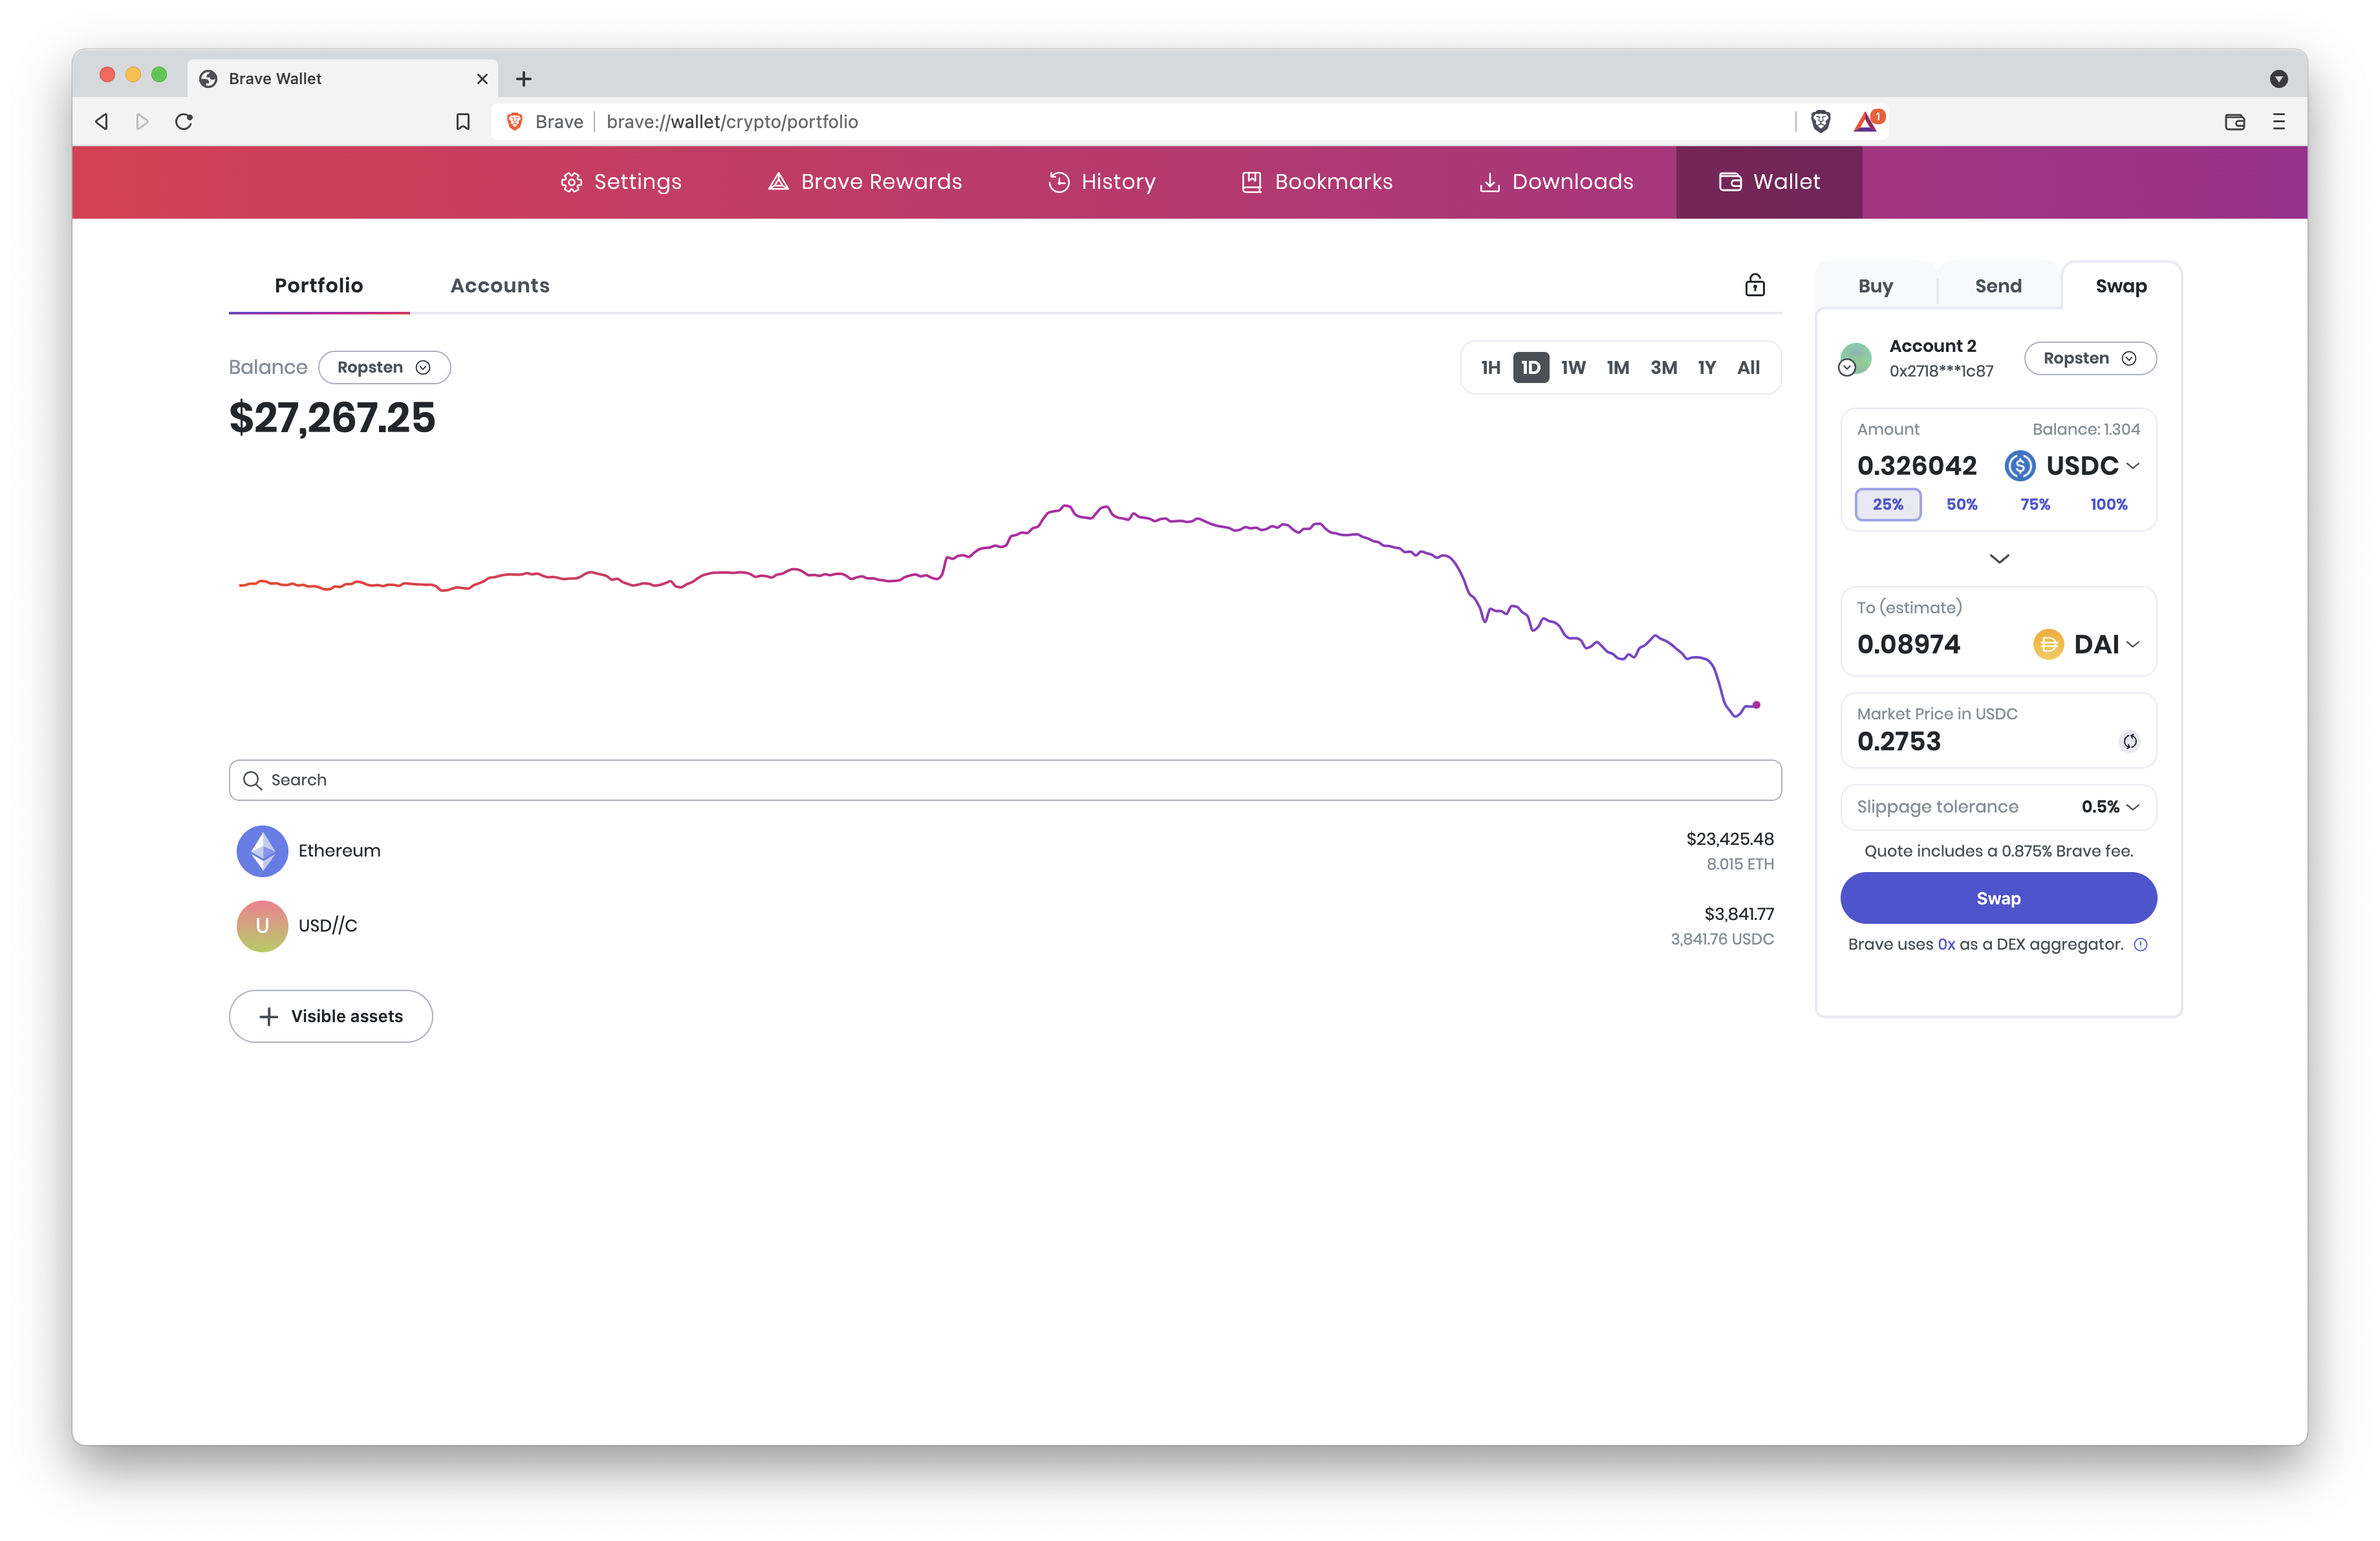
Task: Click the Visible assets button
Action: (x=330, y=1016)
